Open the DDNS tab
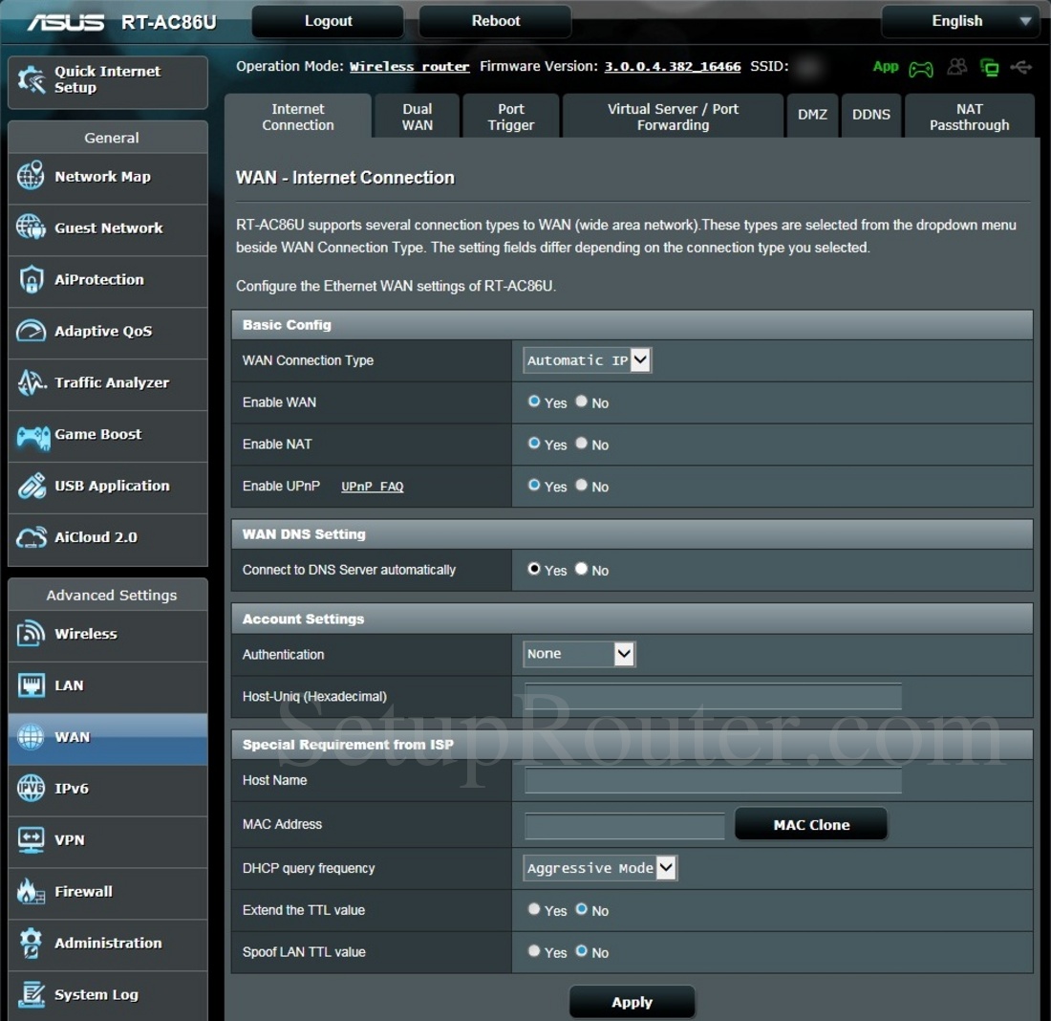 (870, 115)
